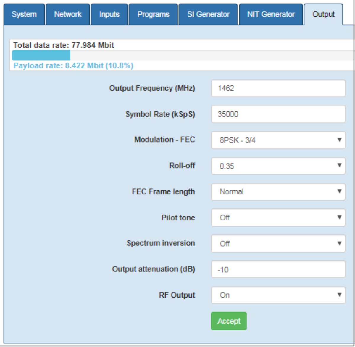Select the Programs tab
The image size is (355, 347).
coord(153,14)
